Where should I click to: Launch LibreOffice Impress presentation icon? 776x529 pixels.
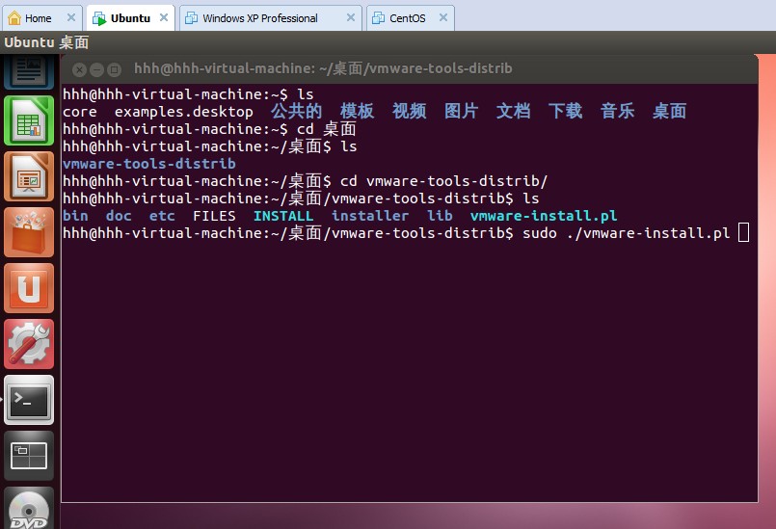click(29, 176)
